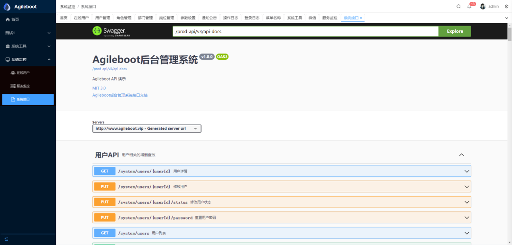
Task: Click the Agileboot water drop logo
Action: tap(6, 7)
